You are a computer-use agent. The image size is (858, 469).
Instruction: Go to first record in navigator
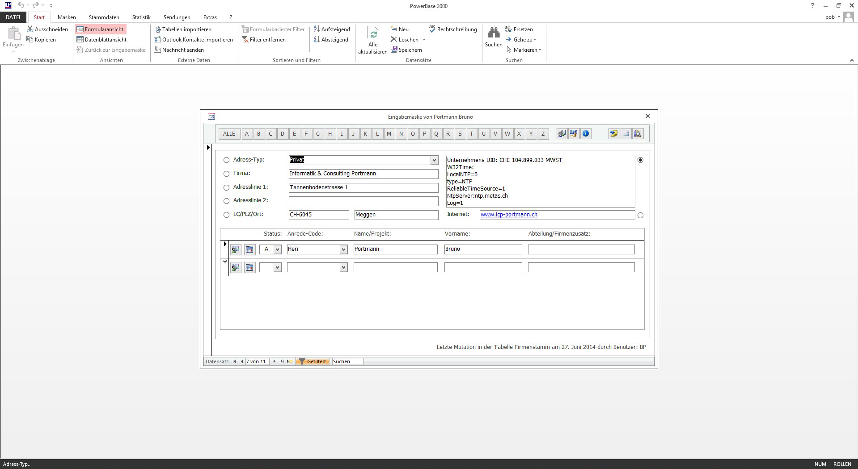[x=234, y=361]
